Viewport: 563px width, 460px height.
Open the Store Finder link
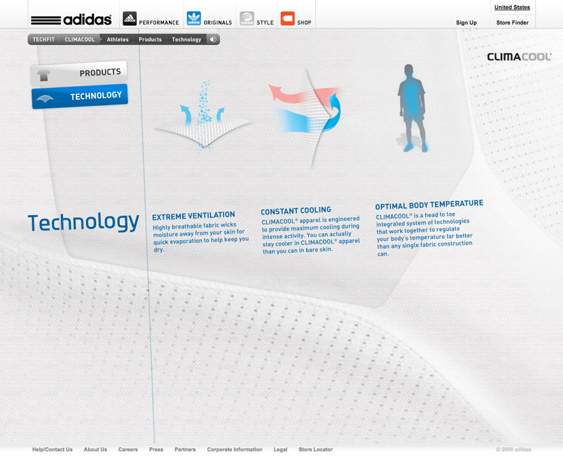513,23
